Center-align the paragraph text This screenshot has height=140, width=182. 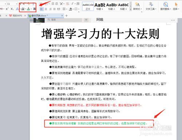tap(46, 9)
